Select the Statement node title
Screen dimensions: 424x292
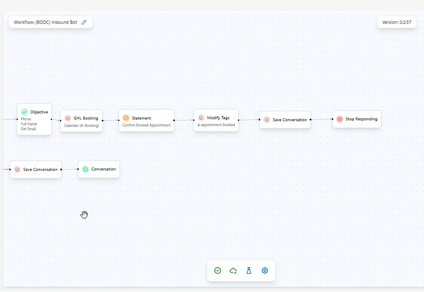(141, 118)
